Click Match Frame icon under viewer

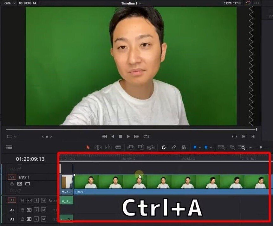pyautogui.click(x=235, y=137)
